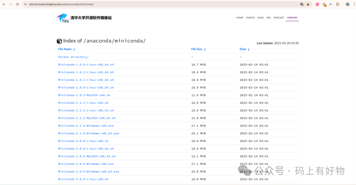This screenshot has height=185, width=356.
Task: Click the TUNA logo
Action: pyautogui.click(x=63, y=18)
